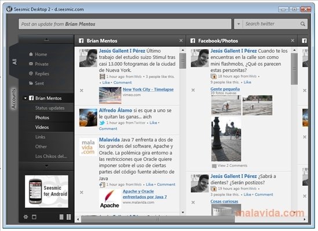Click the search magnifier icon
This screenshot has height=231, width=318.
click(x=302, y=24)
